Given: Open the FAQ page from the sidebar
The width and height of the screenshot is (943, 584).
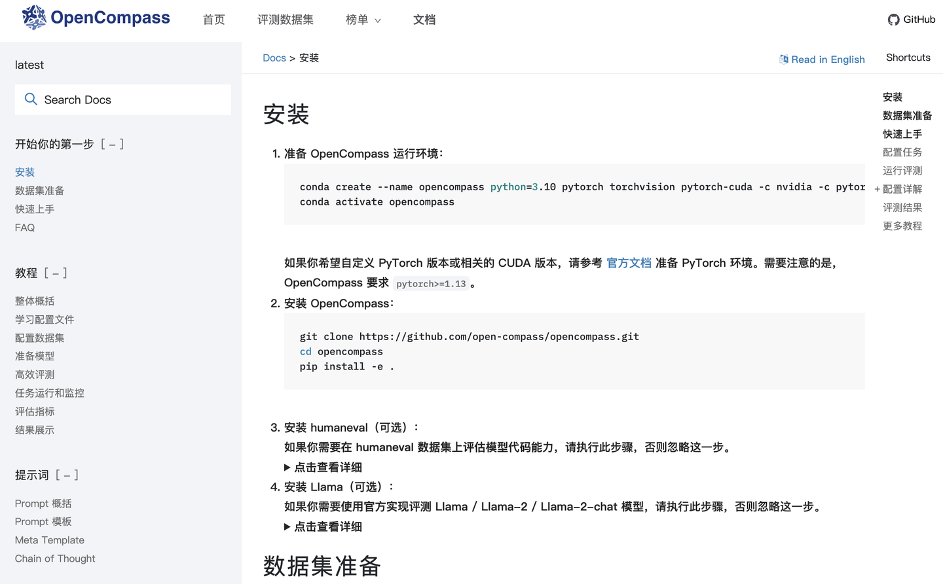Looking at the screenshot, I should [x=24, y=227].
